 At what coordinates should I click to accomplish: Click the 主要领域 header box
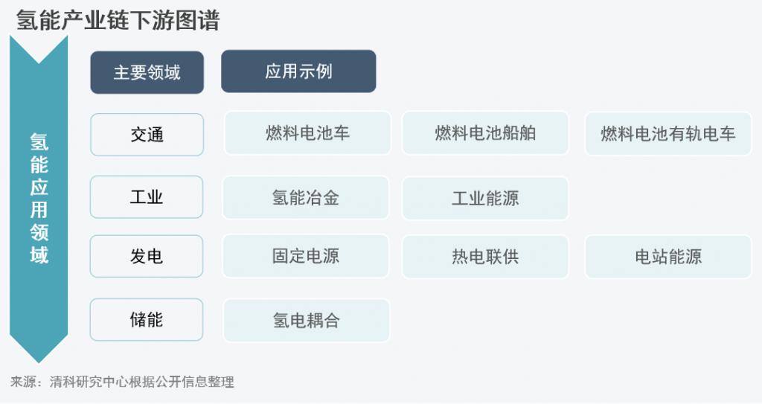pos(147,72)
